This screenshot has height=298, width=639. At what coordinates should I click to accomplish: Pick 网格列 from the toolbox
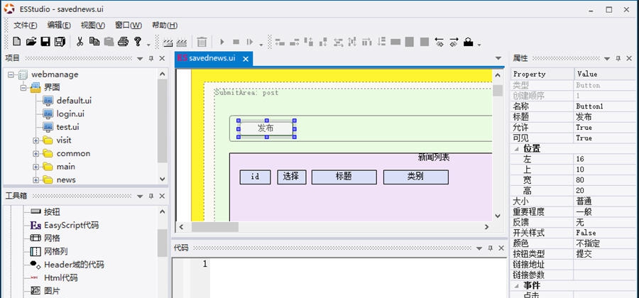56,251
